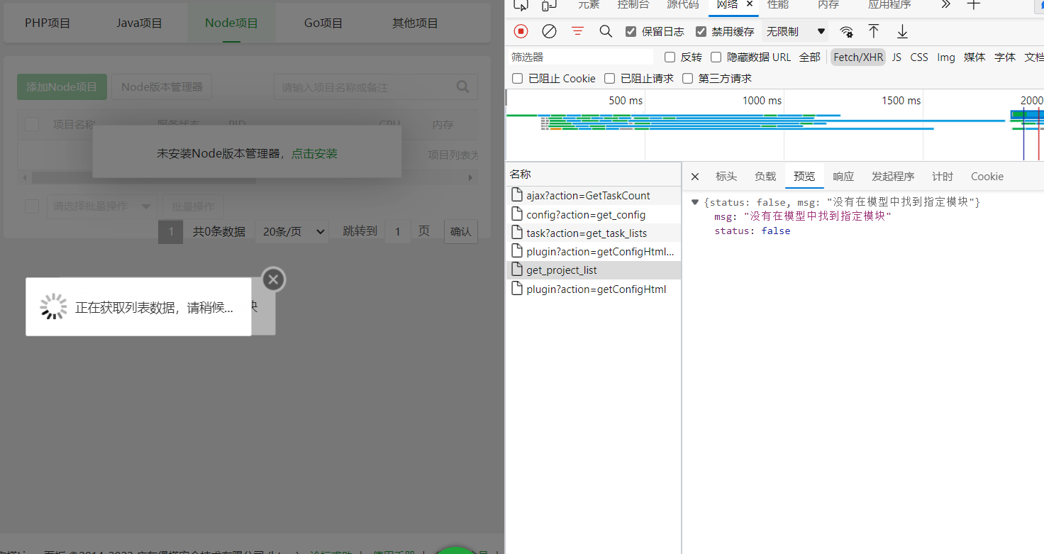Screen dimensions: 1044x554
Task: Check 第三方请求 option
Action: 687,78
